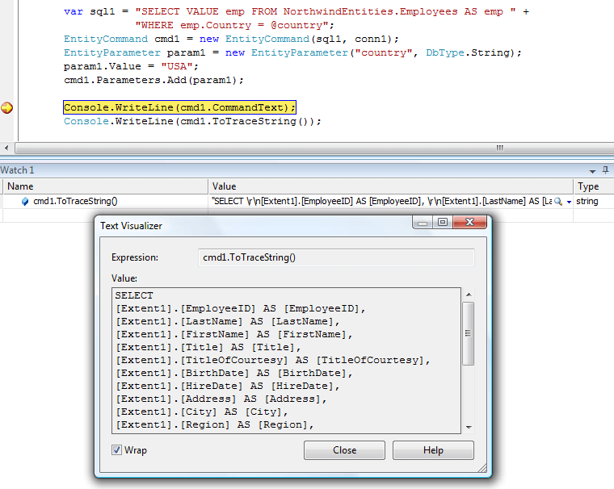
Task: Click the Value text area scrollbar thumb
Action: pyautogui.click(x=469, y=333)
